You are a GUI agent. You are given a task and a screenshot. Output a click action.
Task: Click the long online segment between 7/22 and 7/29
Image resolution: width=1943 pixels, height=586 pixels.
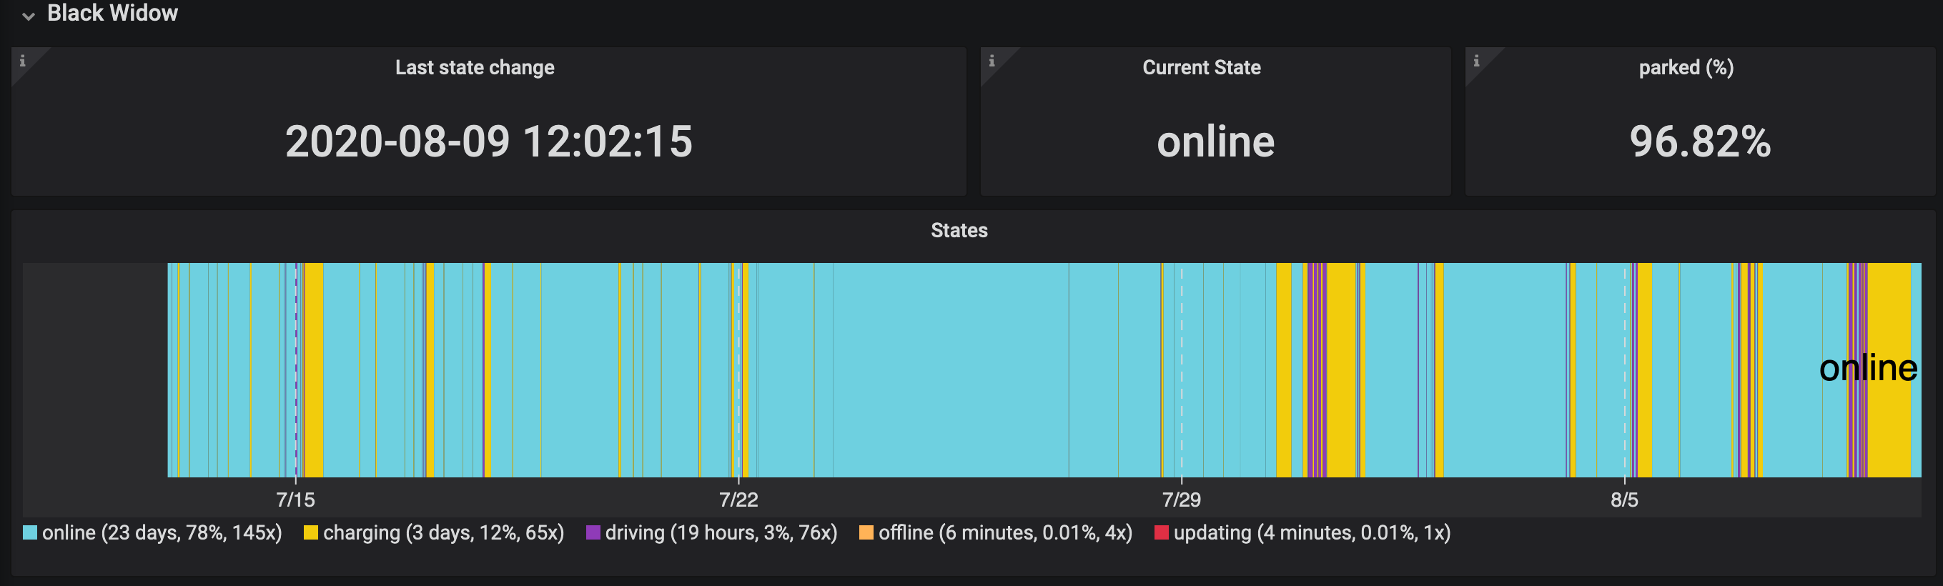click(950, 369)
